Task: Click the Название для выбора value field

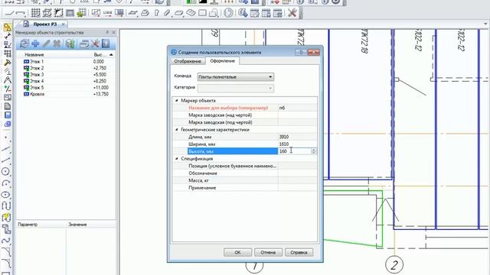Action: (x=297, y=108)
